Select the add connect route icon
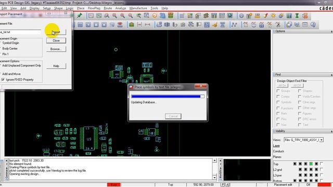The height and width of the screenshot is (187, 333). coord(234,24)
